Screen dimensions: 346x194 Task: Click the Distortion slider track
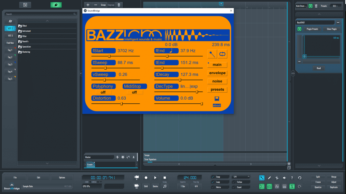116,104
